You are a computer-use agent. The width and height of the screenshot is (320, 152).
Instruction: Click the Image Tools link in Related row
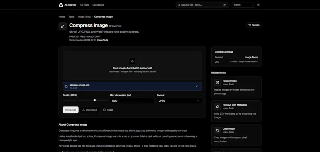[251, 57]
